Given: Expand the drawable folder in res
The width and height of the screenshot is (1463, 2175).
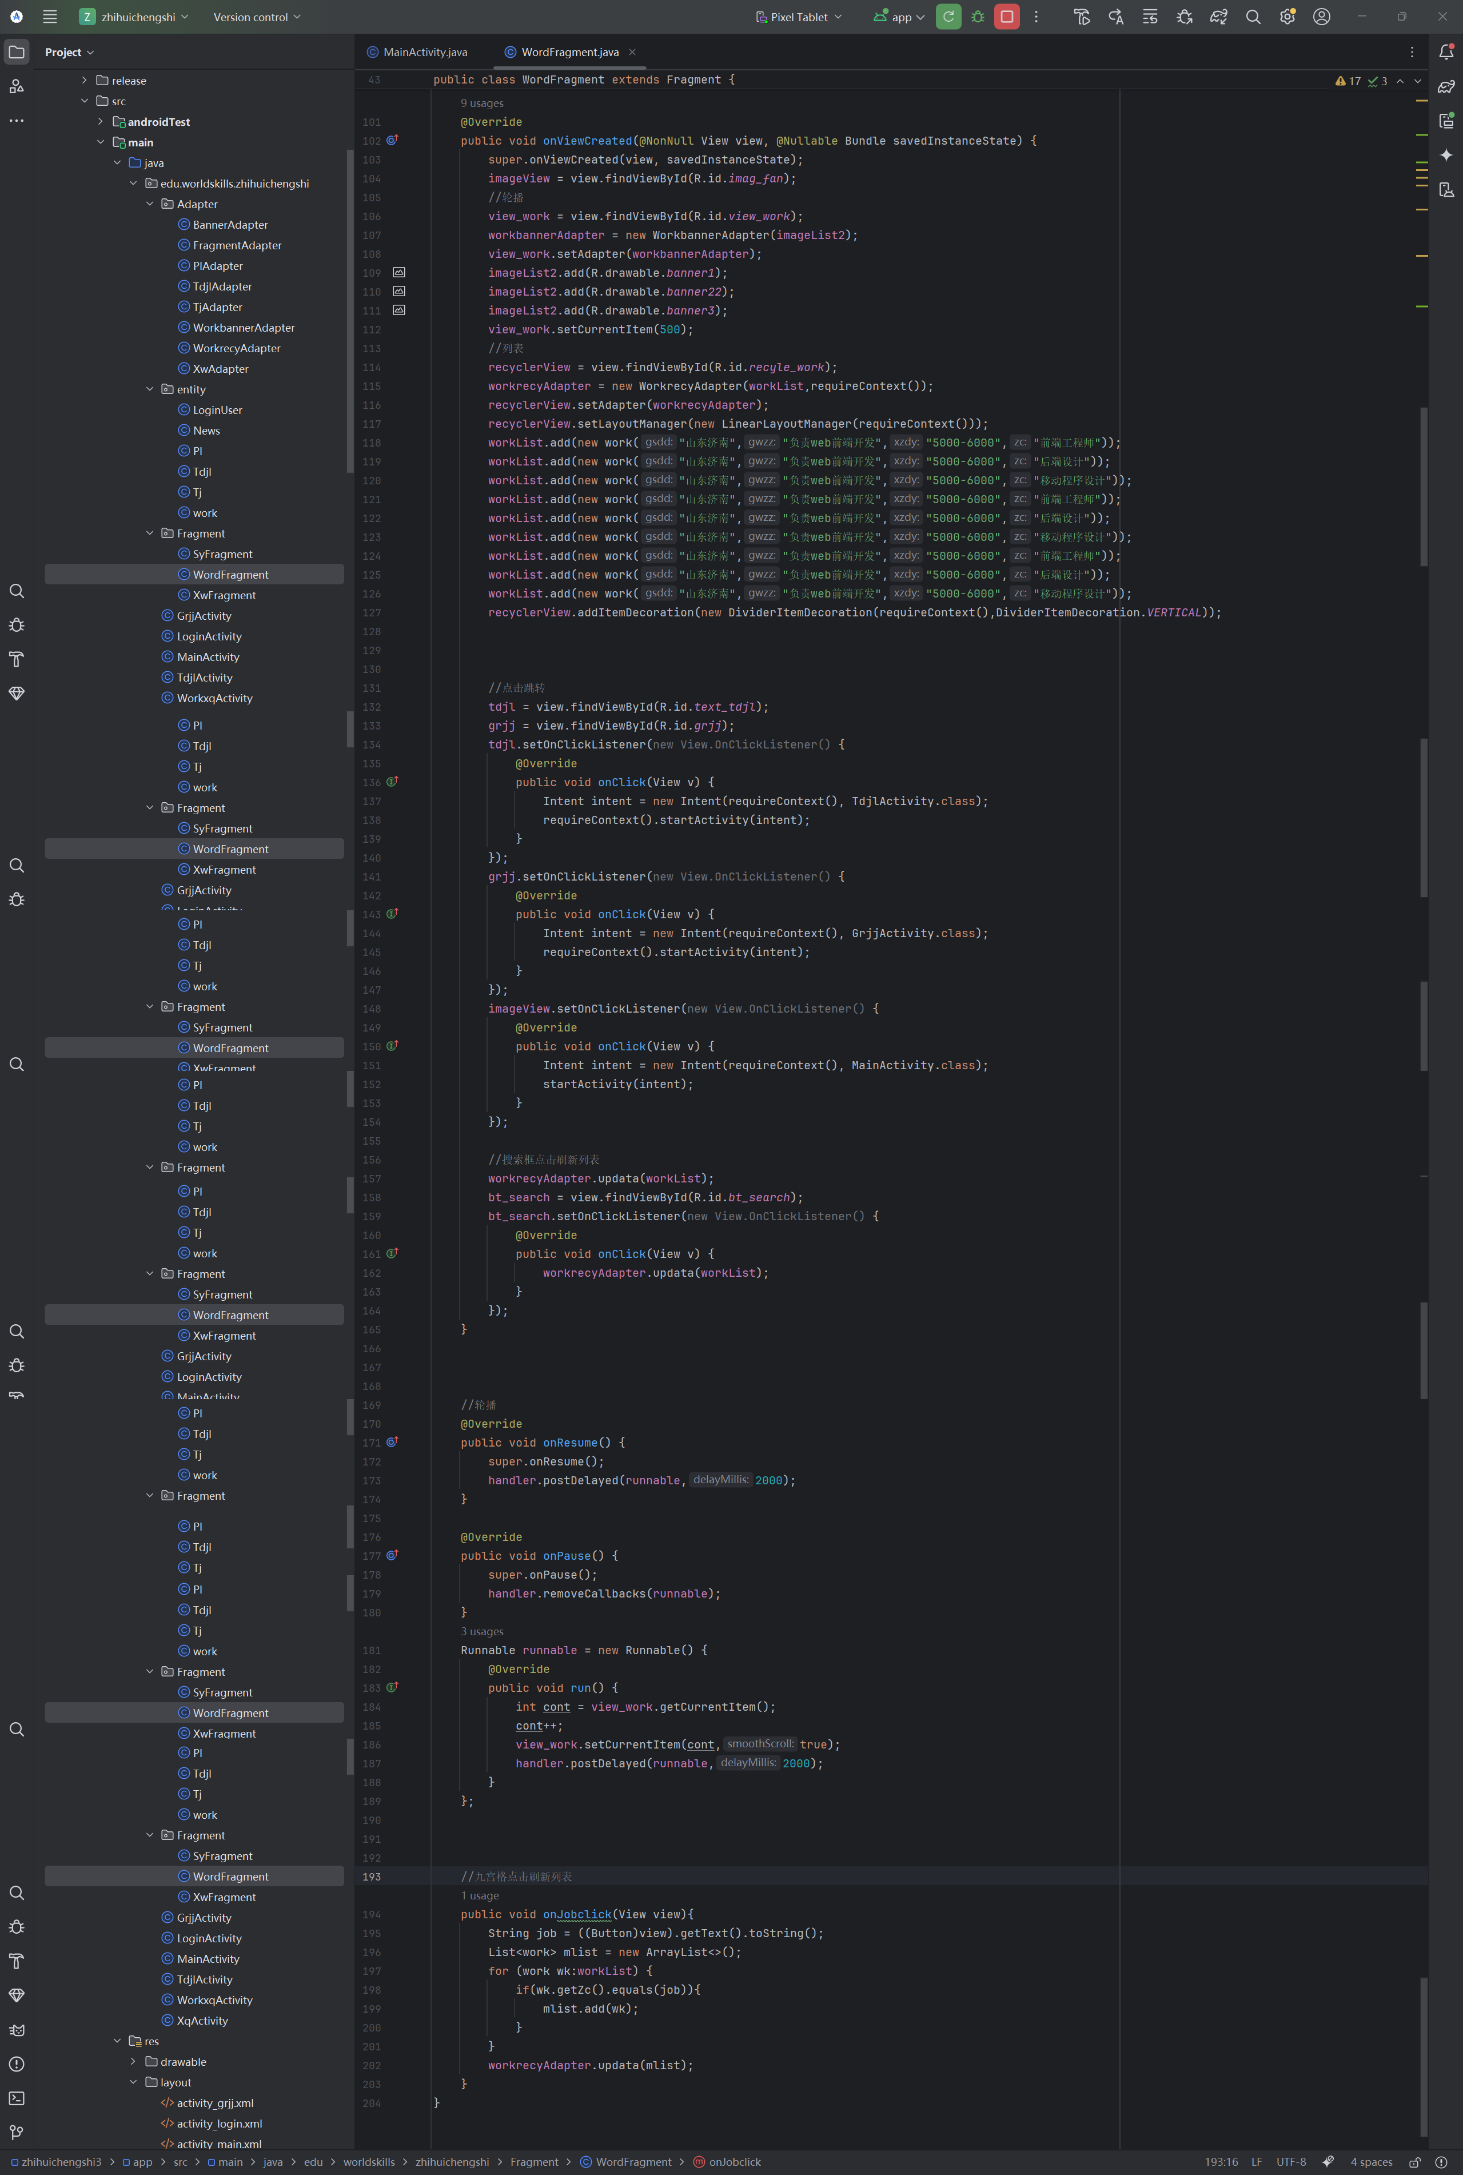Looking at the screenshot, I should click(133, 2061).
